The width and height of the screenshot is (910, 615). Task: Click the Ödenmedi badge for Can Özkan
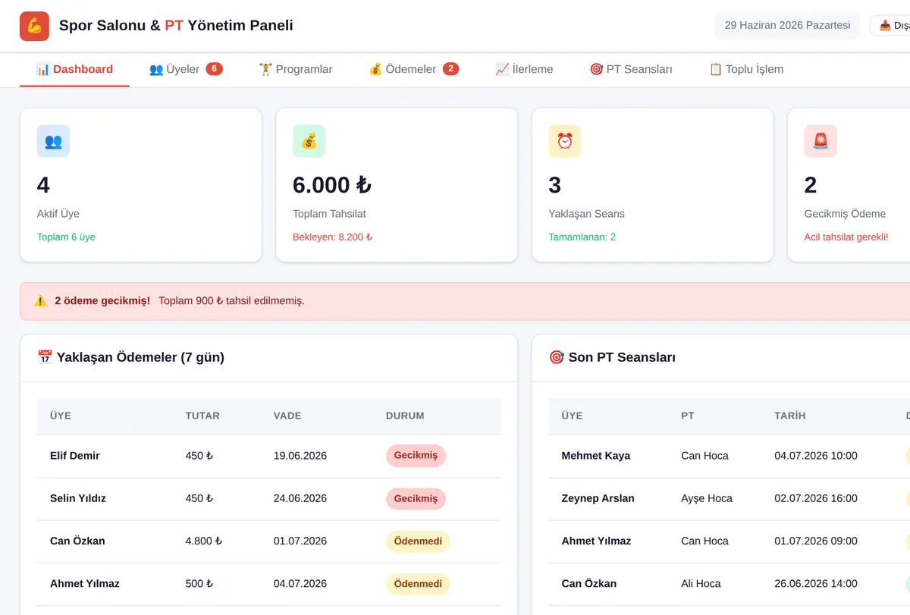(418, 541)
